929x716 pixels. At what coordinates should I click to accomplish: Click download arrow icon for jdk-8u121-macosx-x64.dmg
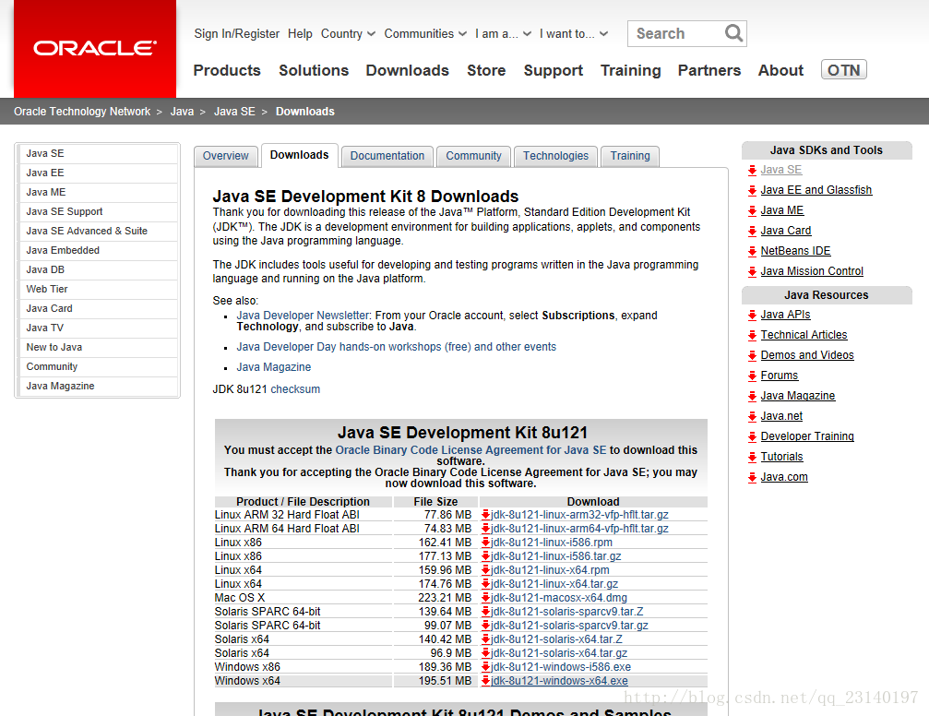pos(486,598)
